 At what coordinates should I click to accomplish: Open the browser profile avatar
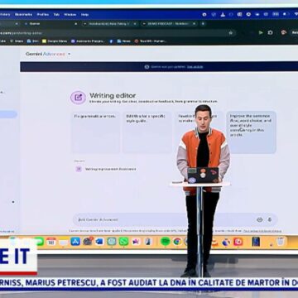point(283,32)
